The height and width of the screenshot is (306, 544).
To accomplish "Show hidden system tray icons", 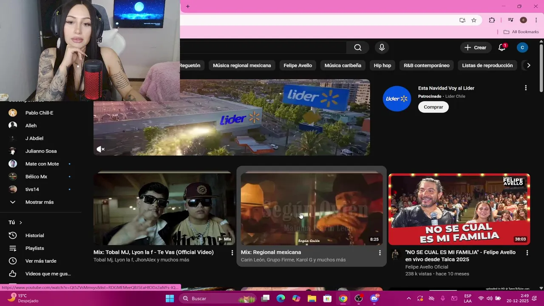I will click(x=408, y=298).
